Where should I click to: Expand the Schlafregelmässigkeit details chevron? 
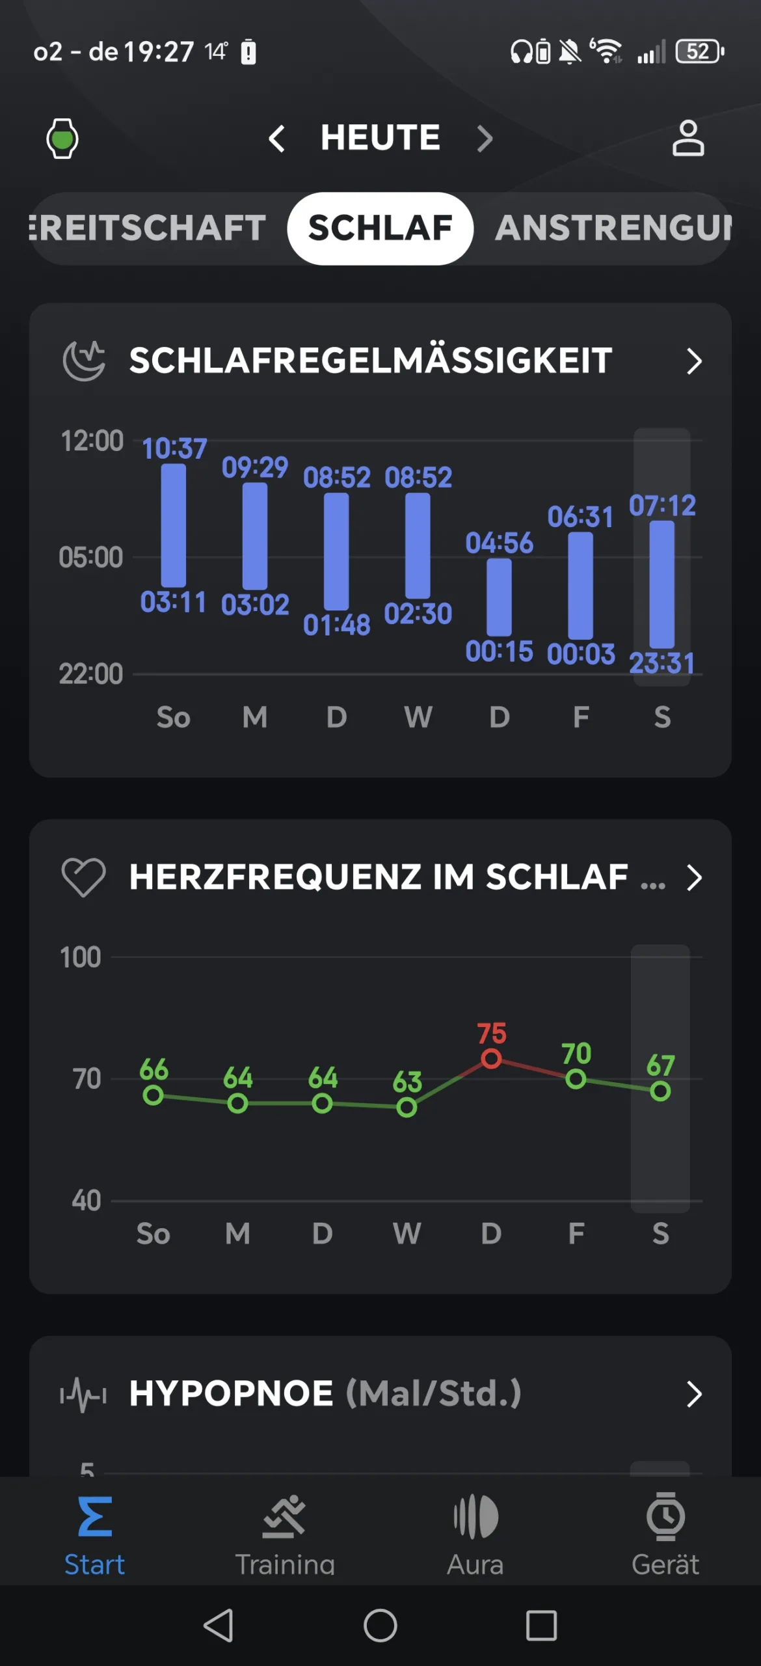[x=694, y=361]
